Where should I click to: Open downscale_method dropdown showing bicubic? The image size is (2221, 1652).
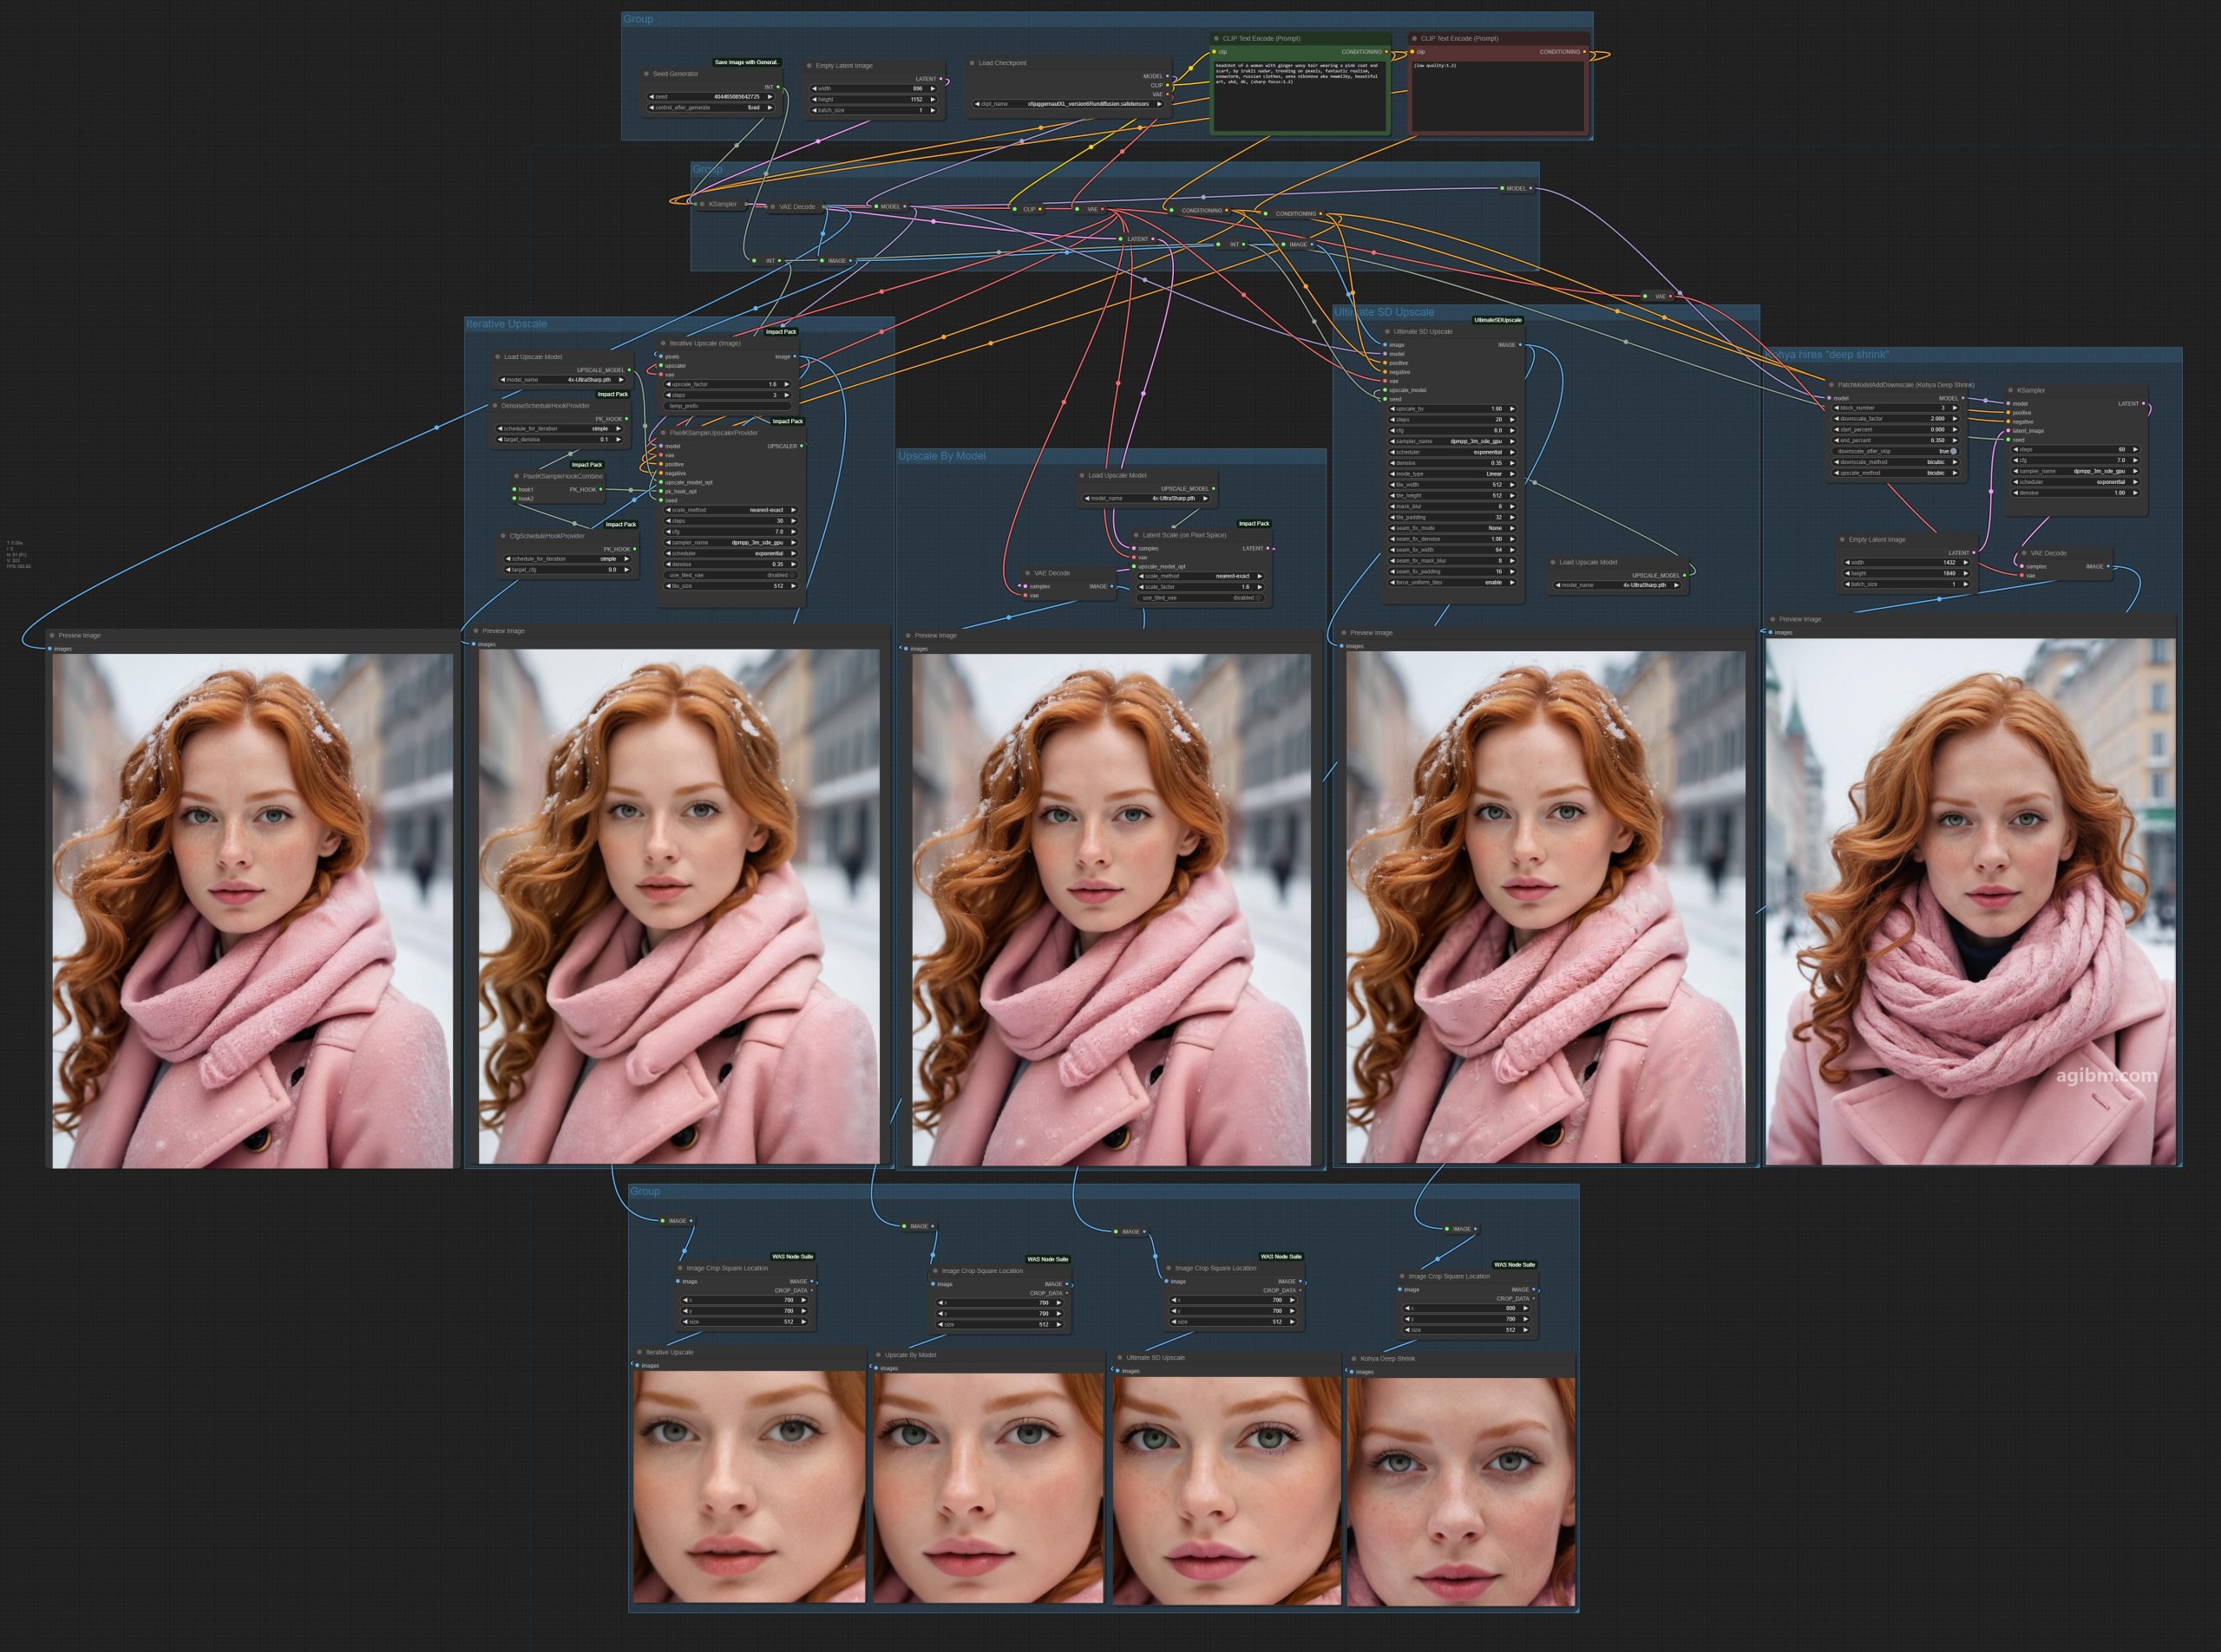1897,462
